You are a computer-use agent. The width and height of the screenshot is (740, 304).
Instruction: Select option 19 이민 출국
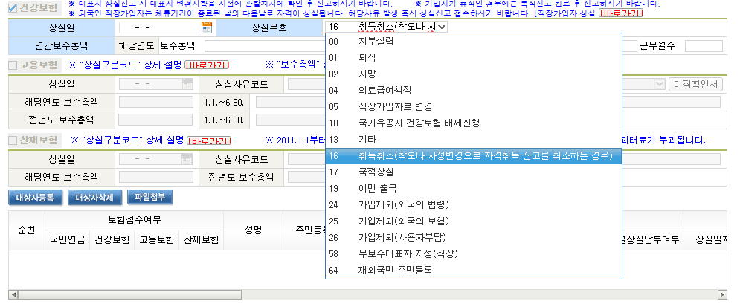(474, 189)
